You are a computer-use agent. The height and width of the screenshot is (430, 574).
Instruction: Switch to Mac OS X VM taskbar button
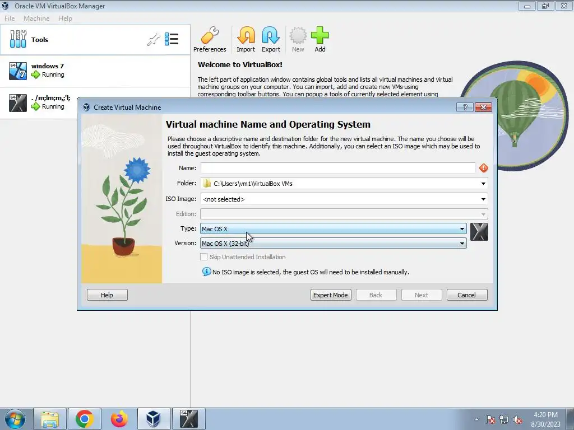tap(189, 419)
